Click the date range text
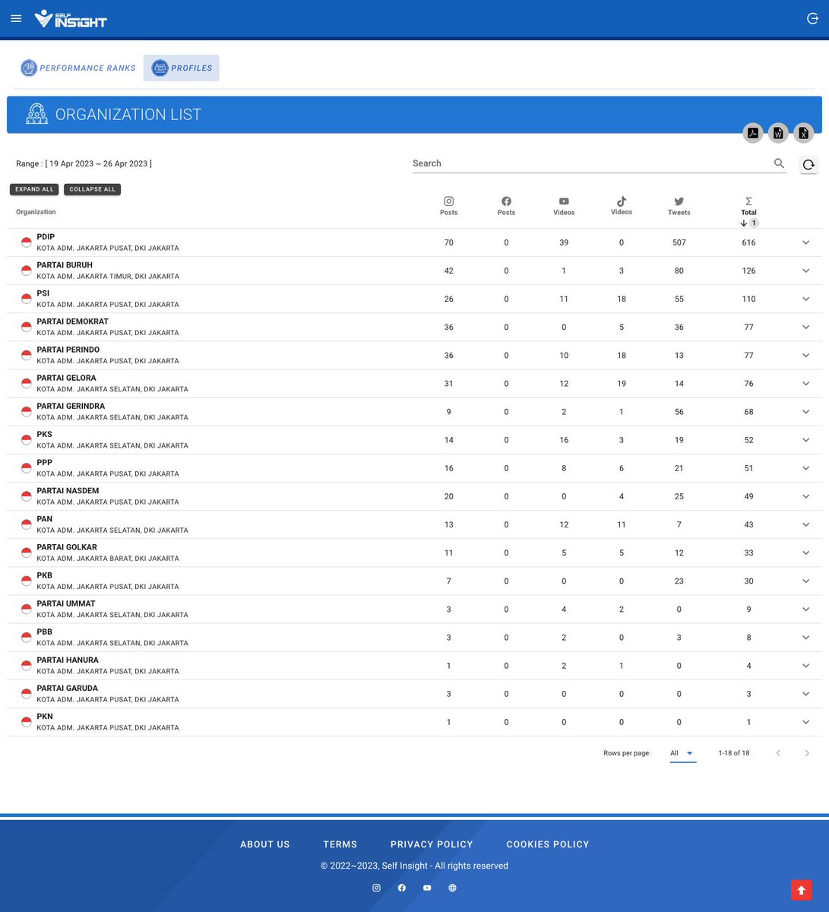 click(84, 163)
